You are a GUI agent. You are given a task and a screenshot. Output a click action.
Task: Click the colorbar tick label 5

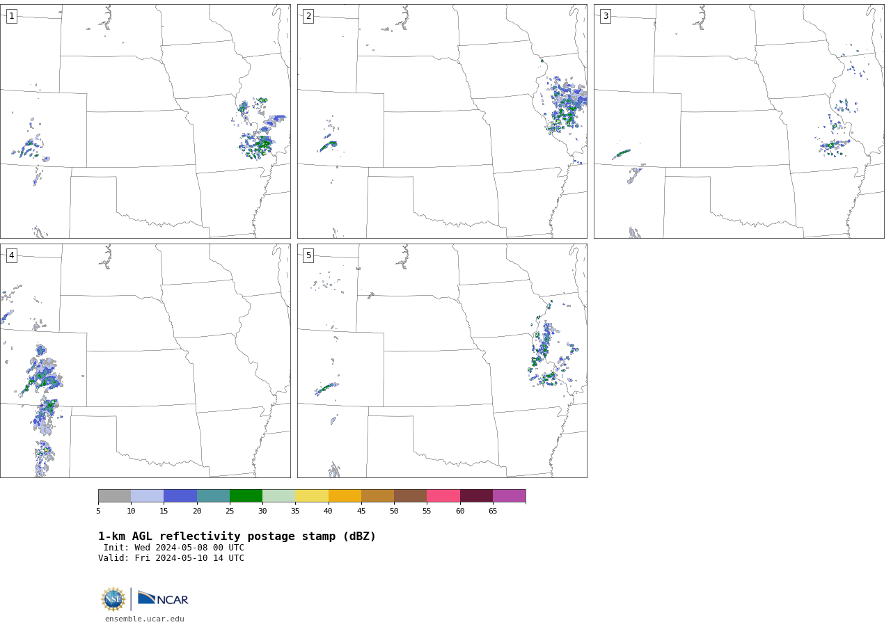click(98, 511)
